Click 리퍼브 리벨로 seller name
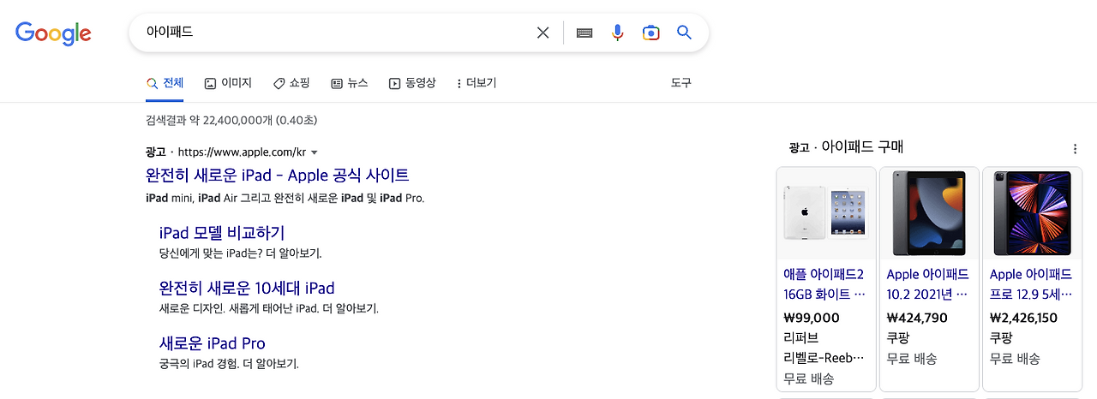This screenshot has height=399, width=1097. [824, 348]
